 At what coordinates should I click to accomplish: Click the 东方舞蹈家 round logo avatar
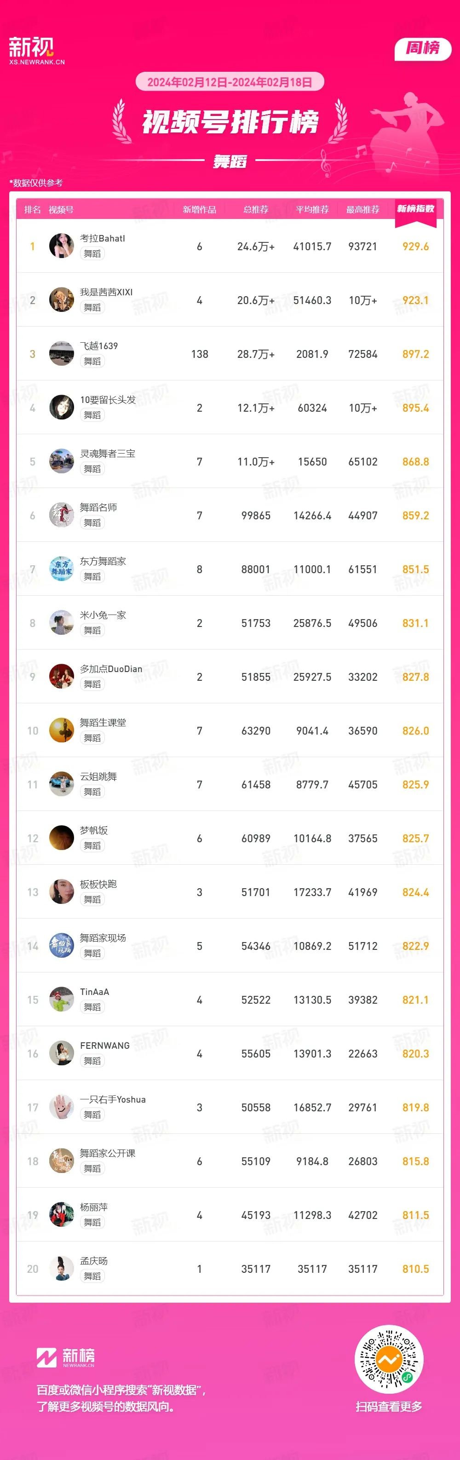coord(61,569)
